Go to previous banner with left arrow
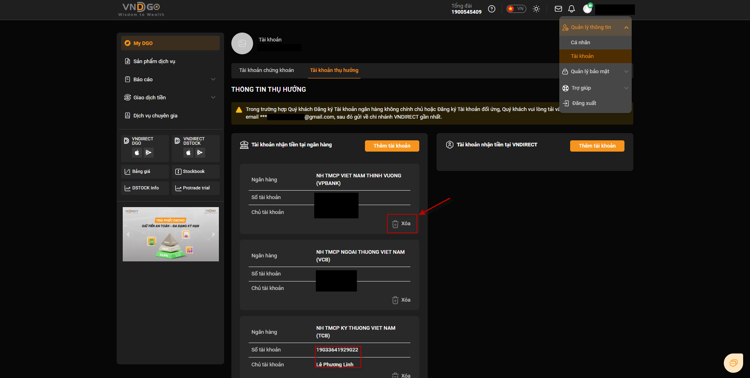Screen dimensions: 750x378 coord(128,234)
